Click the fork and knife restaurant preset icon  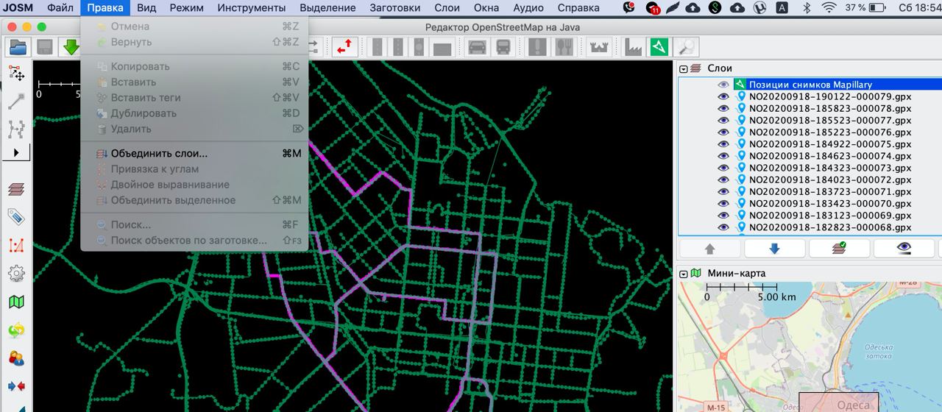tap(564, 47)
